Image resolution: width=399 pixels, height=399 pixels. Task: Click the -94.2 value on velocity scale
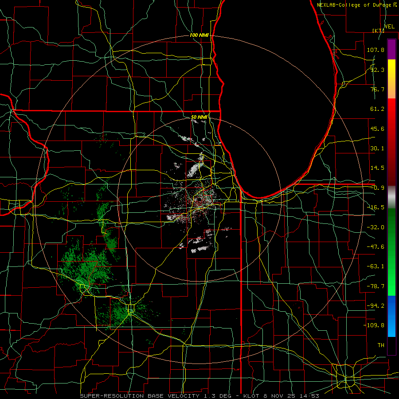[376, 305]
